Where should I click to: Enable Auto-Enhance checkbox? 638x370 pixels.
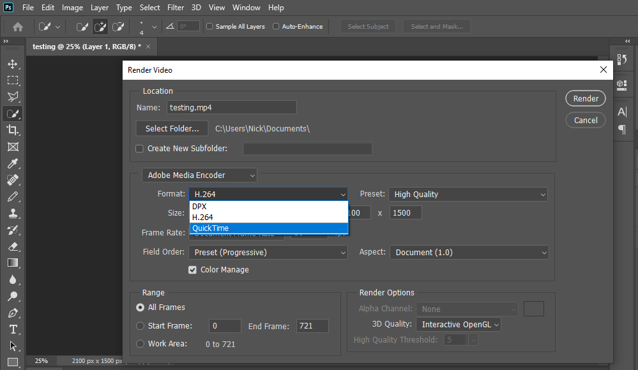(x=276, y=26)
